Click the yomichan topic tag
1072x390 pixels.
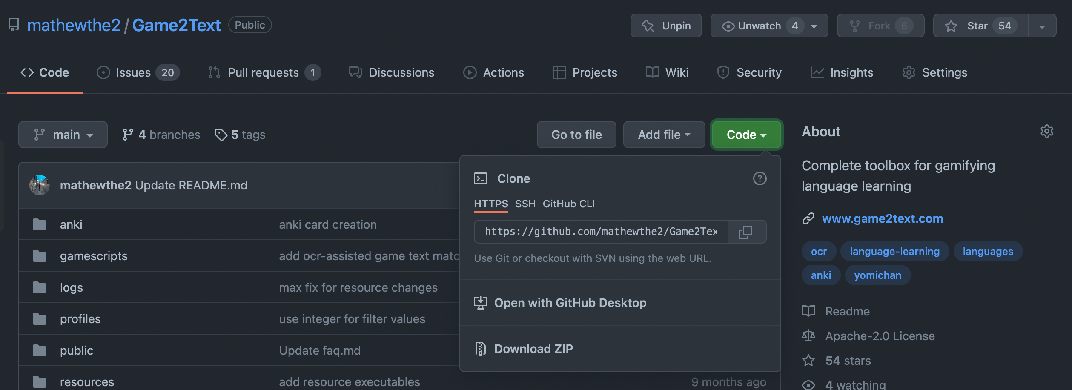(877, 275)
